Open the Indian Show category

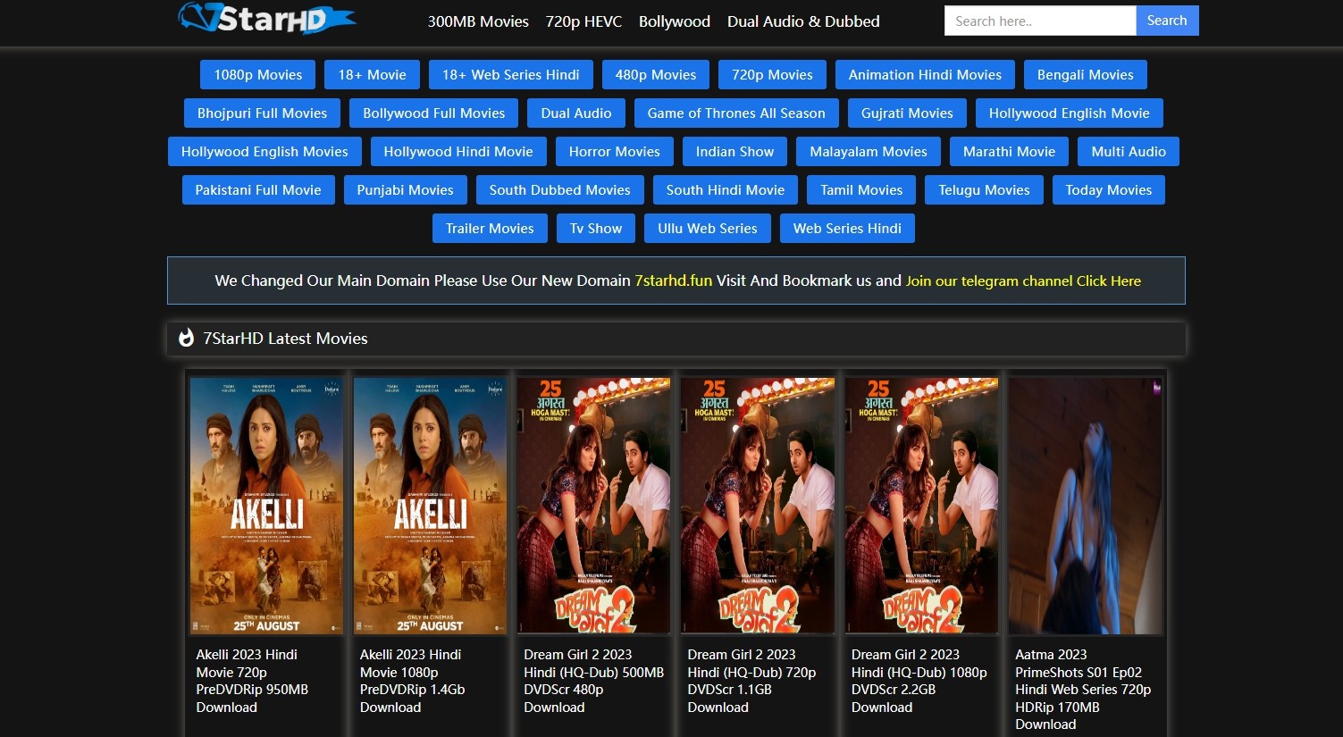[x=735, y=152]
